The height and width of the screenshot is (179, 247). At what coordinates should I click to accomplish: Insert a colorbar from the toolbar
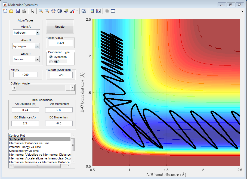pos(92,11)
